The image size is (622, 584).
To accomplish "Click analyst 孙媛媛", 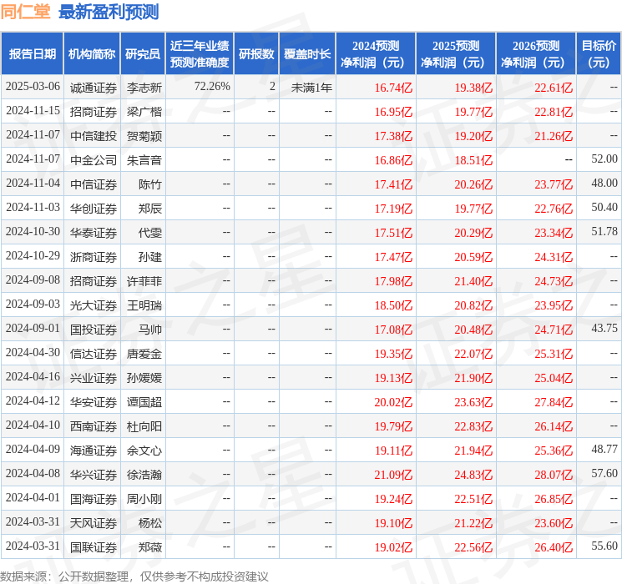I will pos(144,378).
